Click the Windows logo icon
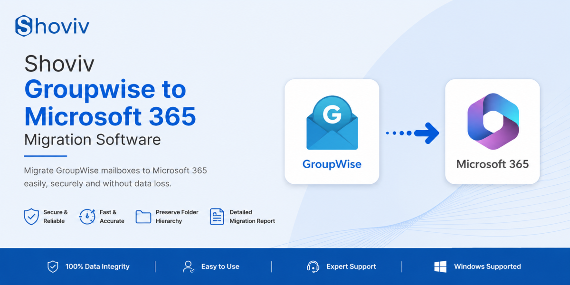 click(x=440, y=266)
